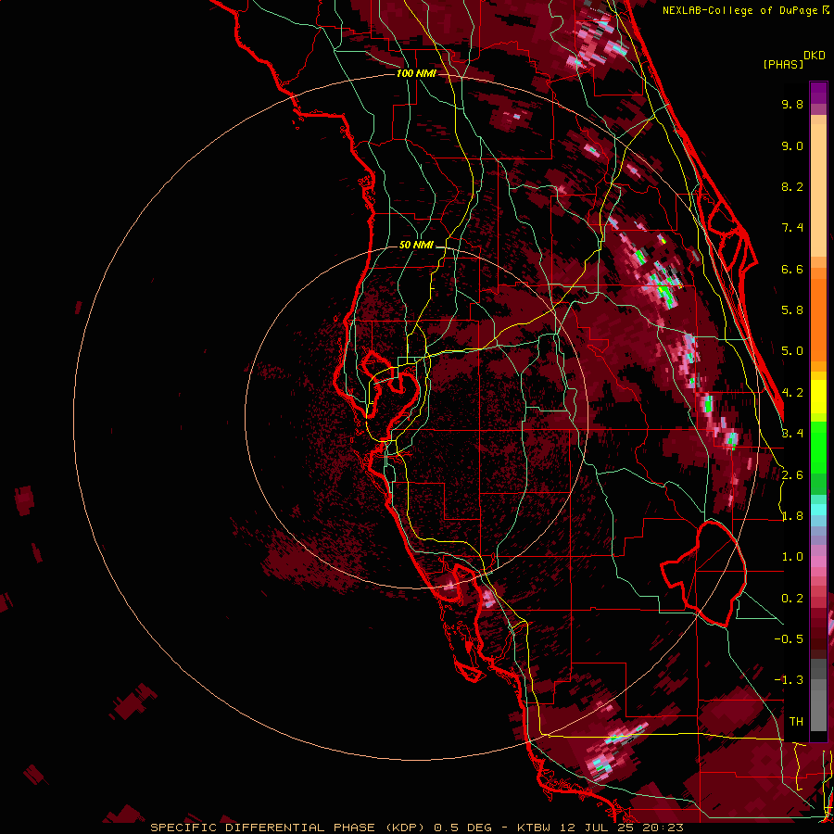Click the orange band of the color bar
The height and width of the screenshot is (834, 834).
coord(818,314)
